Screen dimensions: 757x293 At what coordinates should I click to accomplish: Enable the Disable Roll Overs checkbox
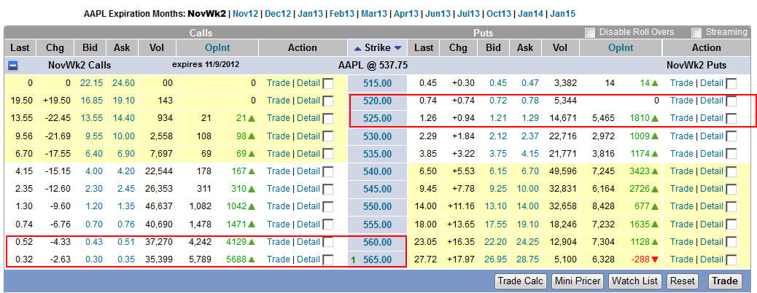click(x=590, y=33)
